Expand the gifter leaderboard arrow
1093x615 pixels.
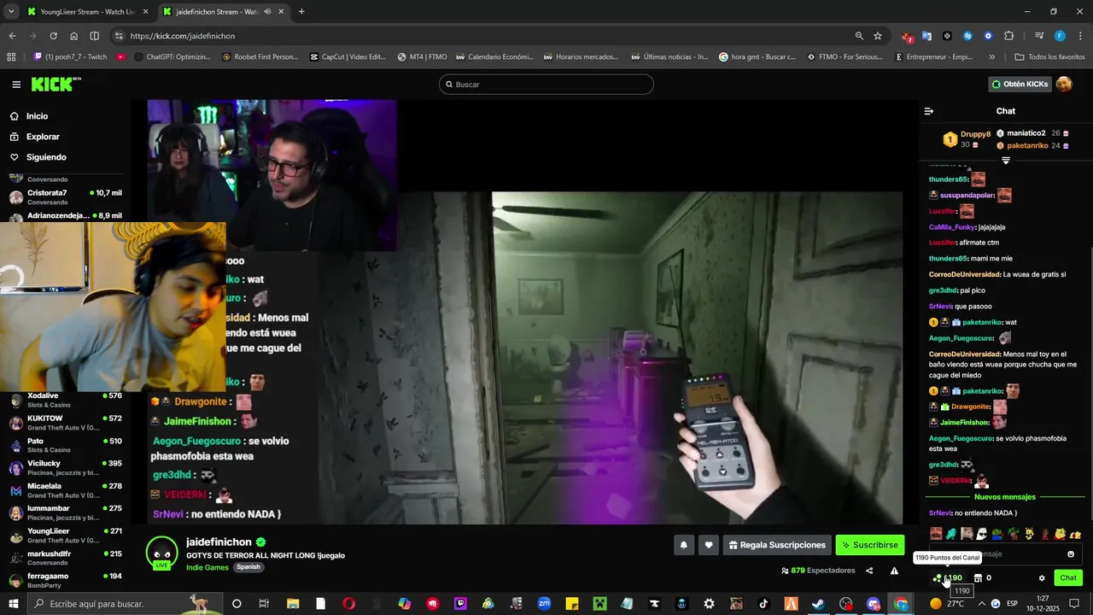coord(1006,161)
